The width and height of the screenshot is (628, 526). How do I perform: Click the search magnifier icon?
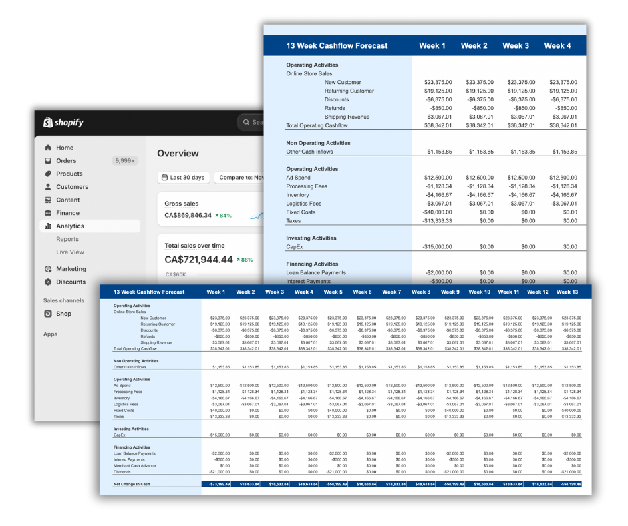coord(246,122)
